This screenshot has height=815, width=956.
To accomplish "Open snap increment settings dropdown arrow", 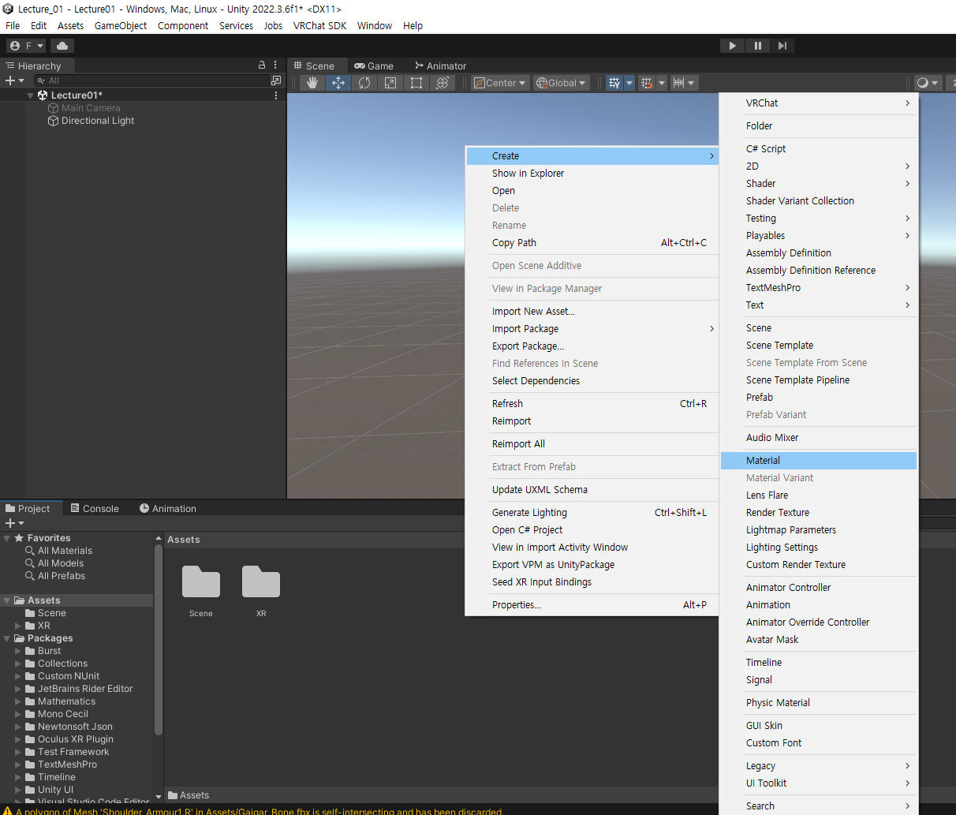I will pos(692,83).
